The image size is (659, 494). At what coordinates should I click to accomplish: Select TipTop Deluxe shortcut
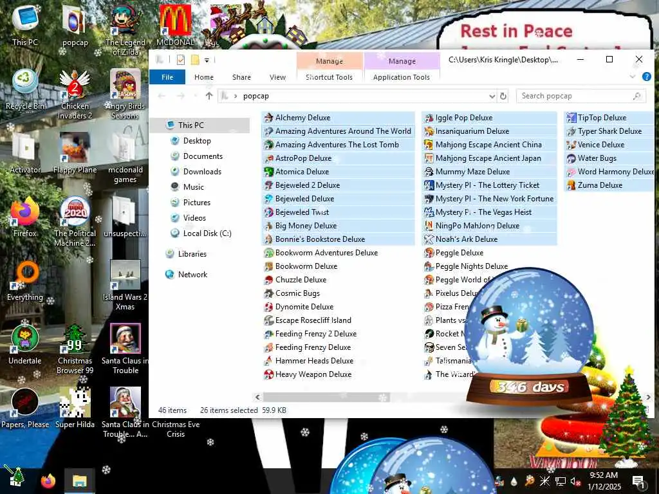[x=597, y=118]
